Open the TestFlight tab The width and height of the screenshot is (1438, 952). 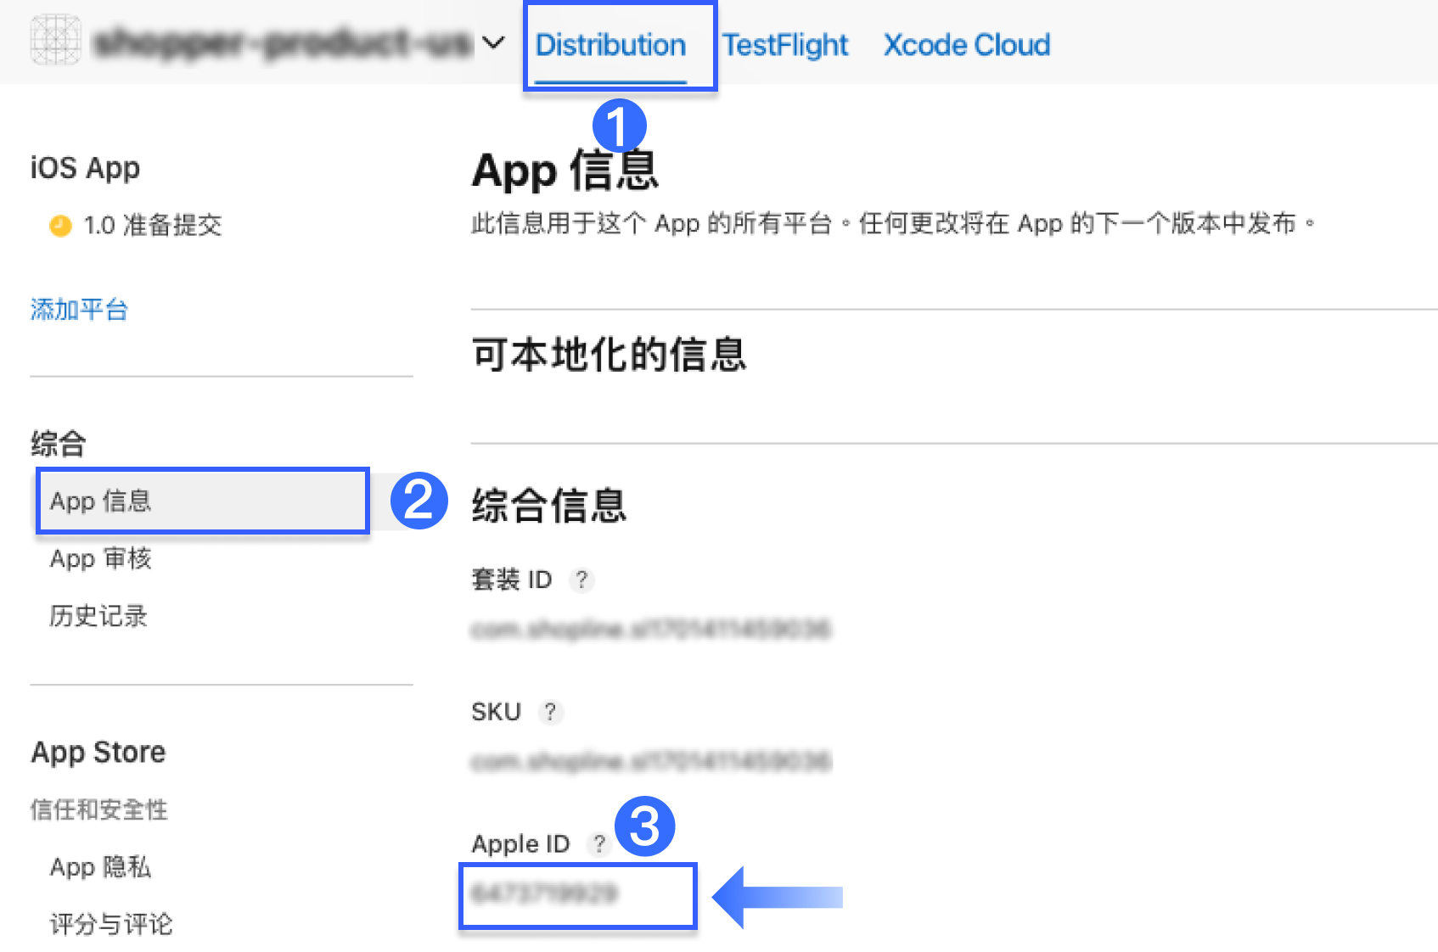click(x=785, y=45)
